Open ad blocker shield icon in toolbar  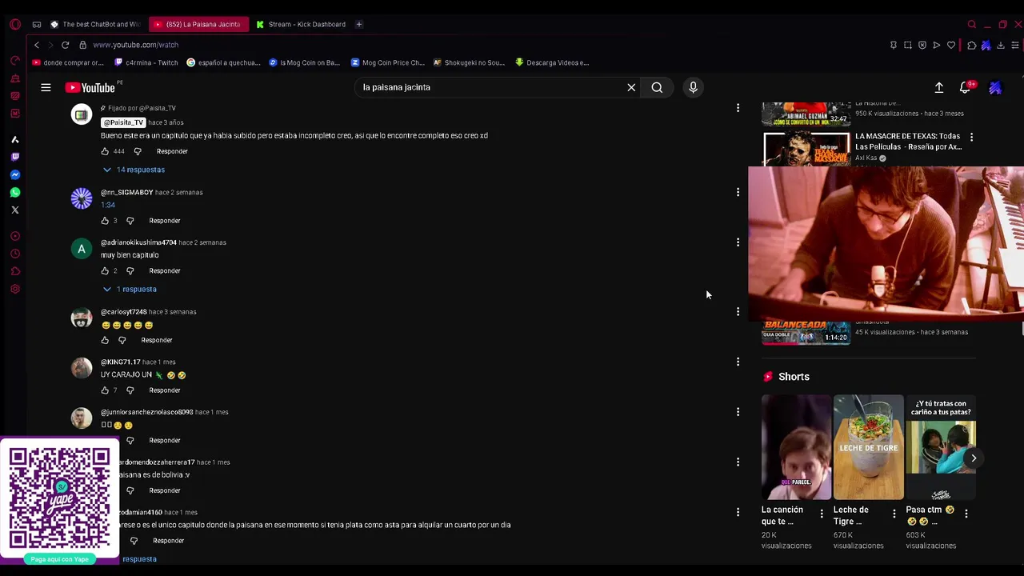pos(922,45)
